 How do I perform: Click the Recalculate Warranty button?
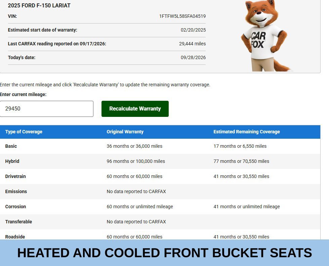click(x=135, y=109)
